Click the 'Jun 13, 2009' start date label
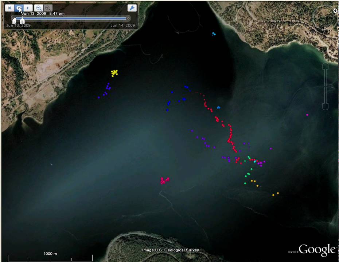This screenshot has width=339, height=262. point(18,25)
